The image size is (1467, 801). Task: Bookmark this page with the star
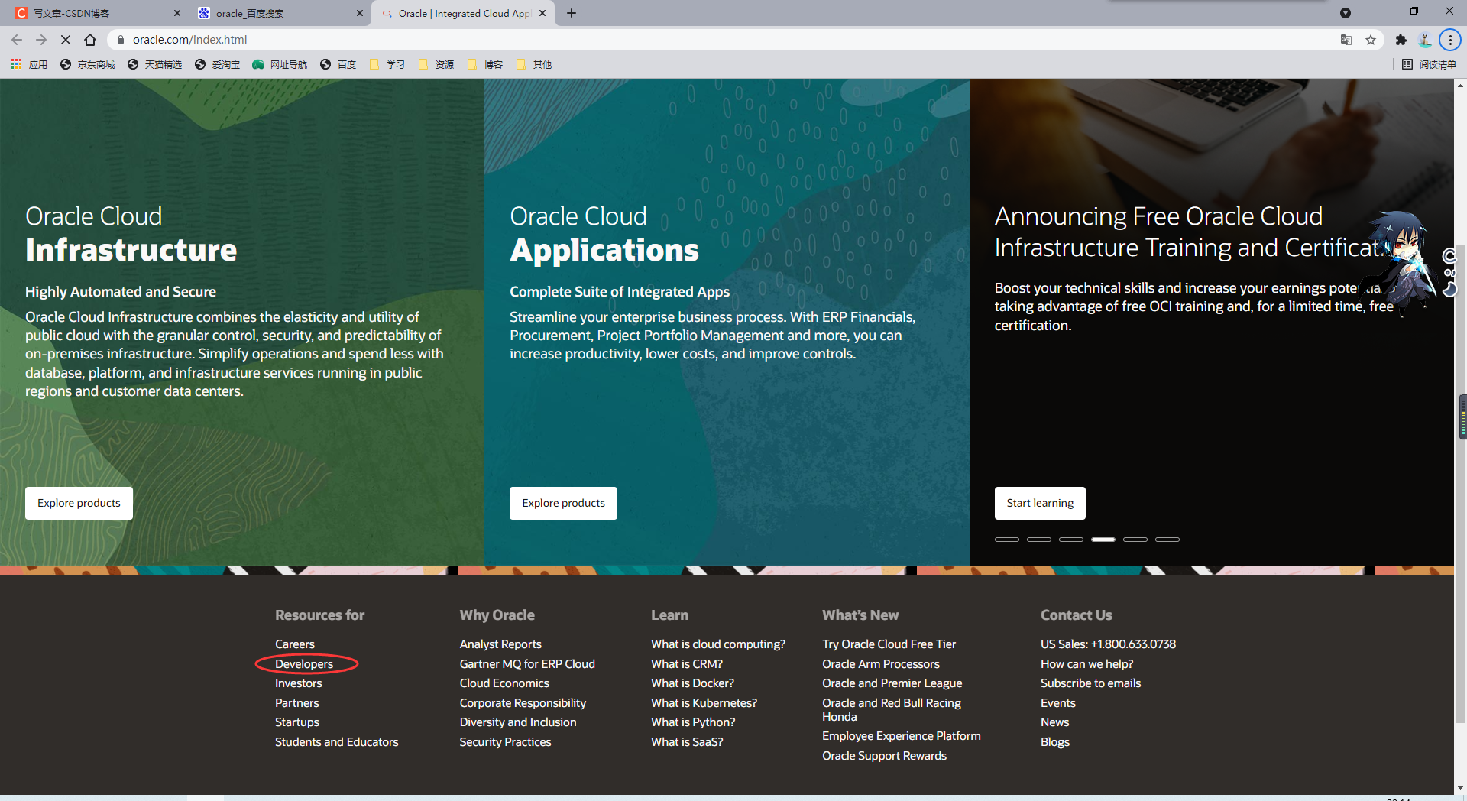click(1371, 40)
